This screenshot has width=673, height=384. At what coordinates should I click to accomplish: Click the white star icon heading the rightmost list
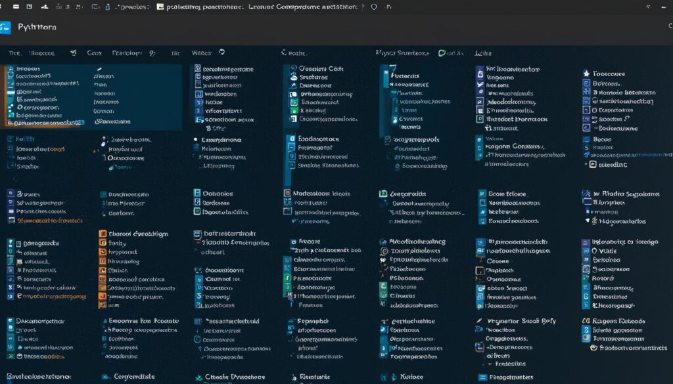pyautogui.click(x=586, y=74)
